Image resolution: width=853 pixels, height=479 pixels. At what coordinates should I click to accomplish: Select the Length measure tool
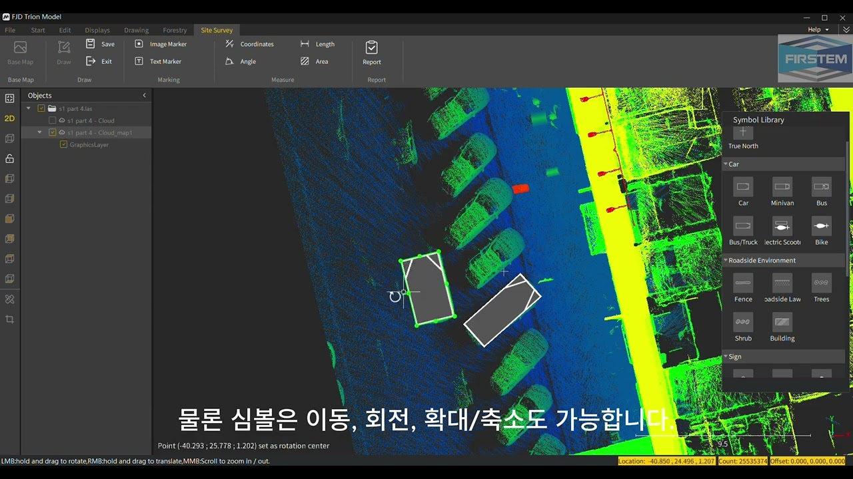click(x=317, y=44)
